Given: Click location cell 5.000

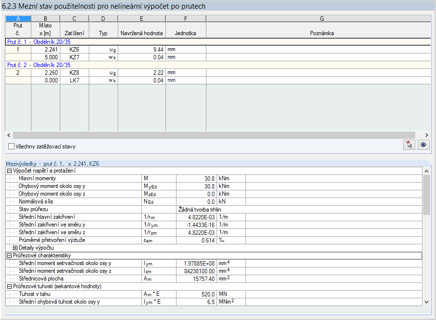Looking at the screenshot, I should coord(46,57).
